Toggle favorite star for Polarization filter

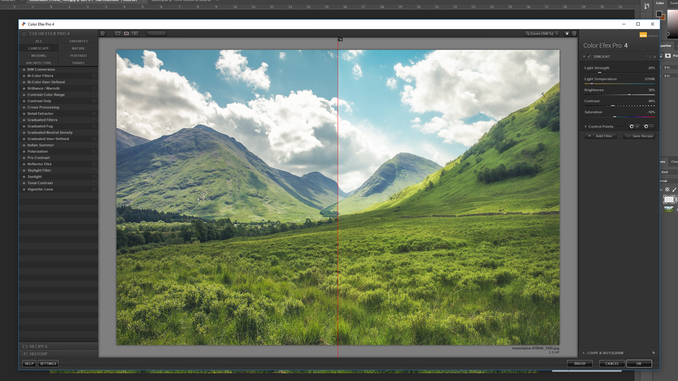click(x=24, y=151)
